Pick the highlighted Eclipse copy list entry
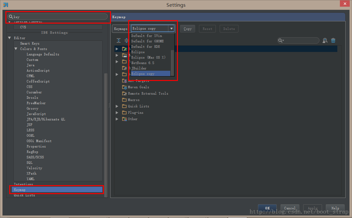The height and width of the screenshot is (218, 352). click(150, 74)
